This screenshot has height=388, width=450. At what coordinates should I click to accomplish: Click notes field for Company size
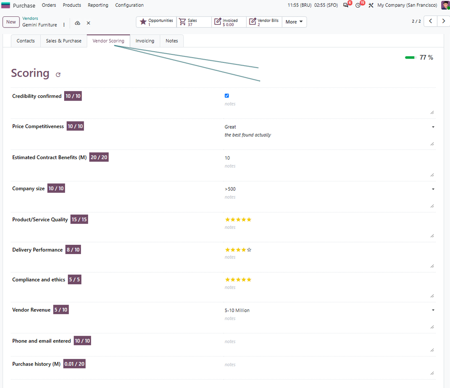coord(329,201)
